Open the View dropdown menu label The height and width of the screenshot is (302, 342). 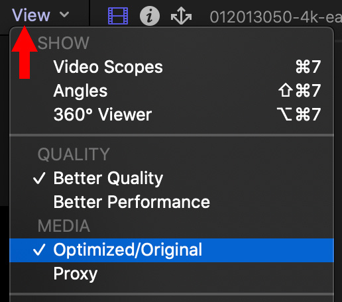[31, 15]
